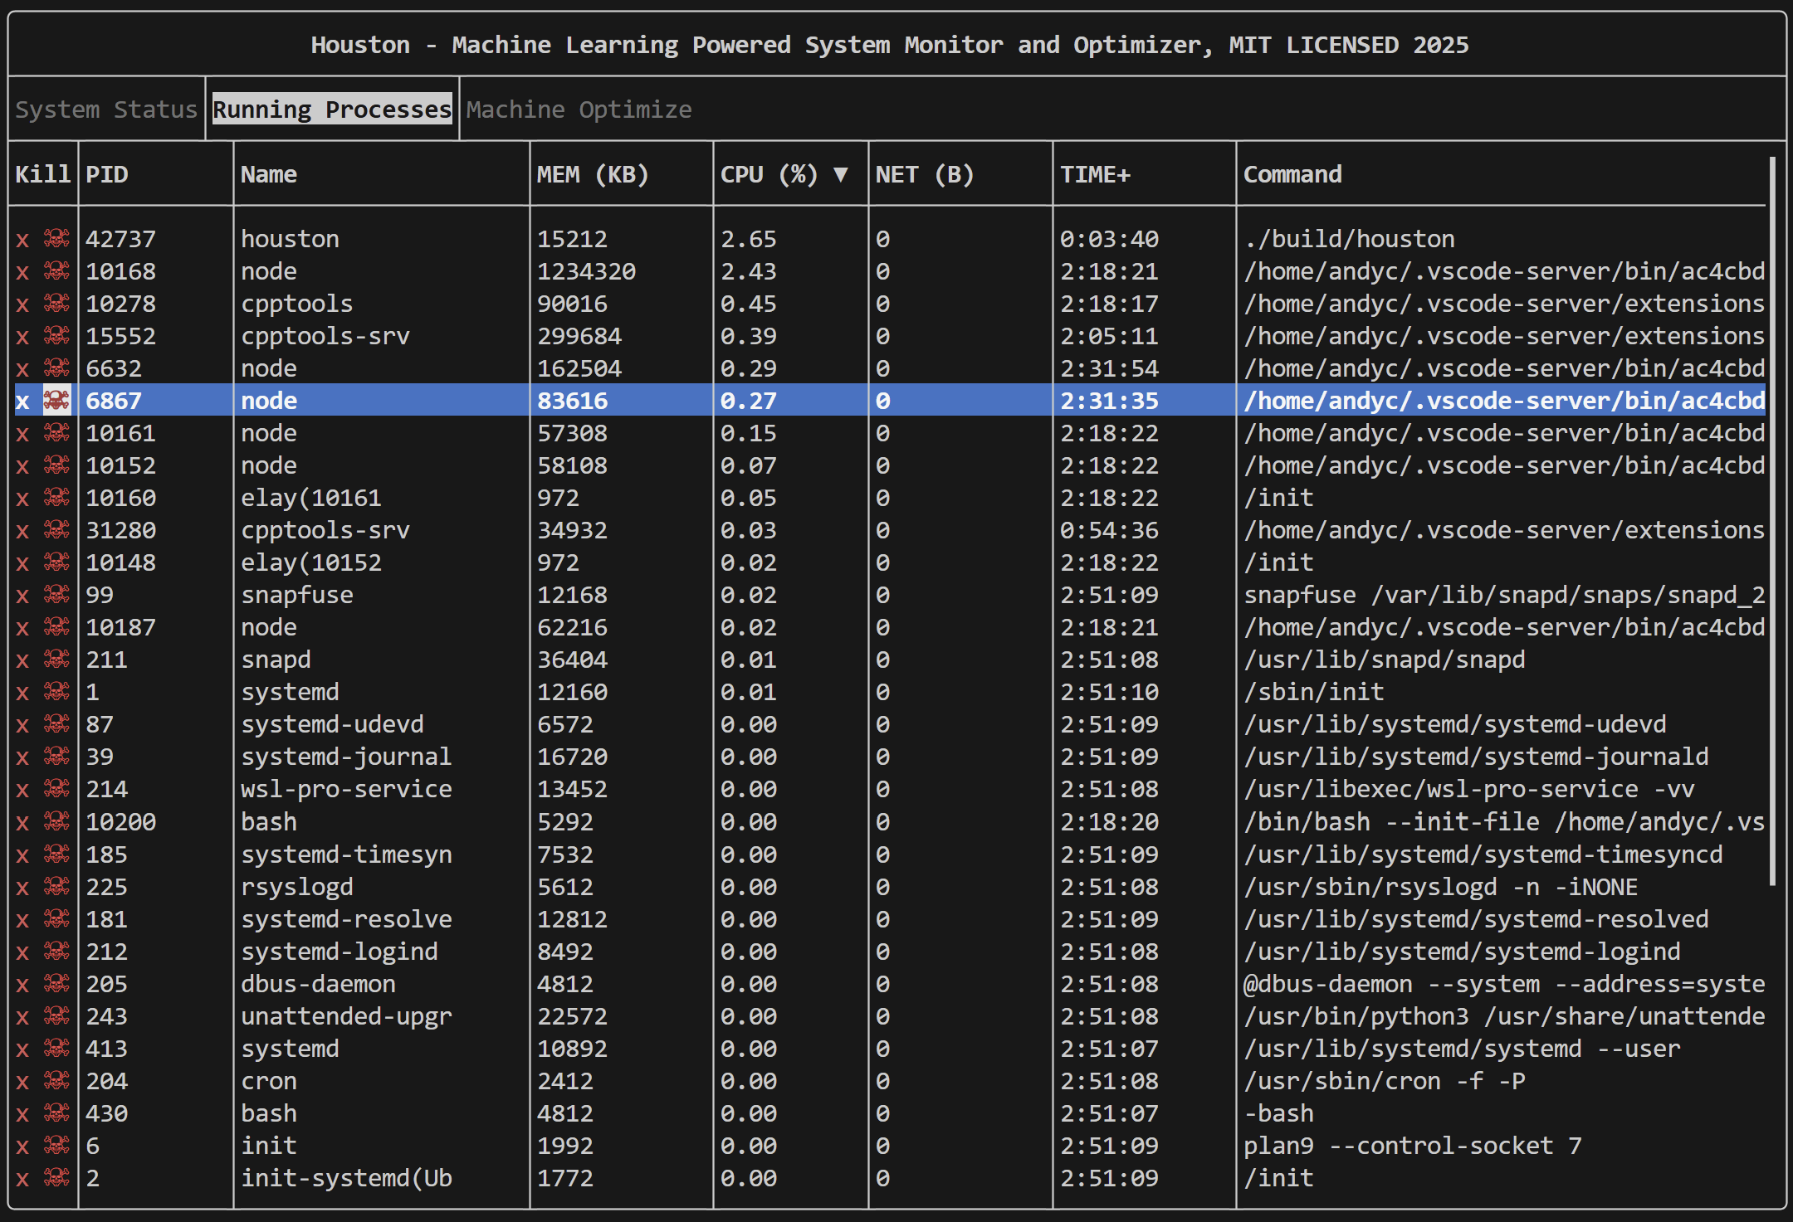The width and height of the screenshot is (1793, 1222).
Task: Kill rsyslogd using its skull icon
Action: click(x=56, y=887)
